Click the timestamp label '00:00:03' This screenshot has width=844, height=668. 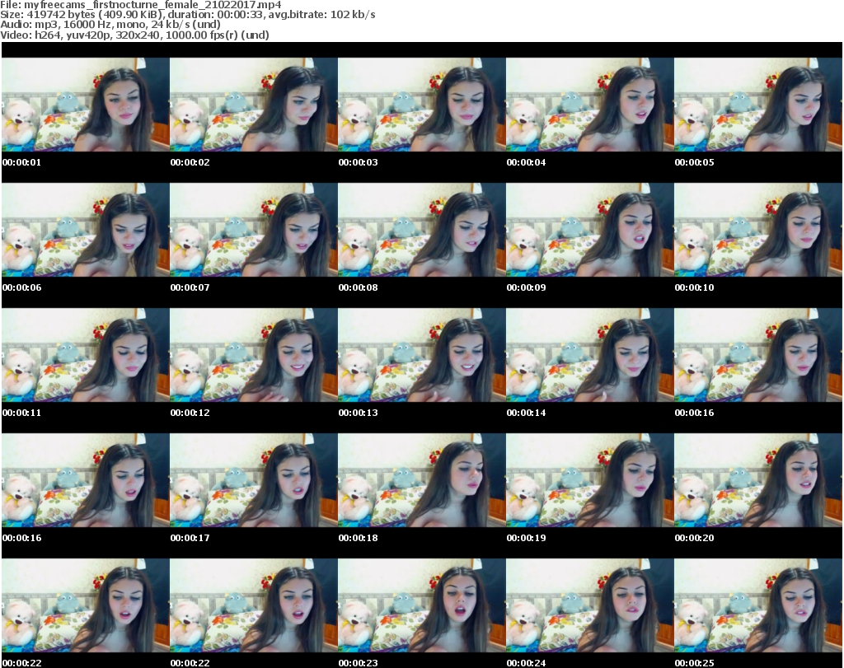[358, 162]
